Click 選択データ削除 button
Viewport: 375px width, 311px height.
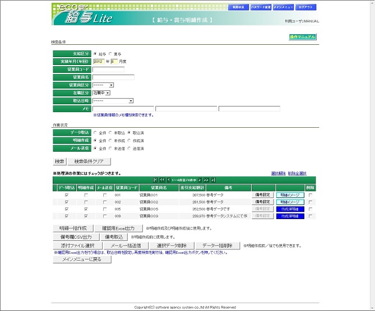coord(172,245)
